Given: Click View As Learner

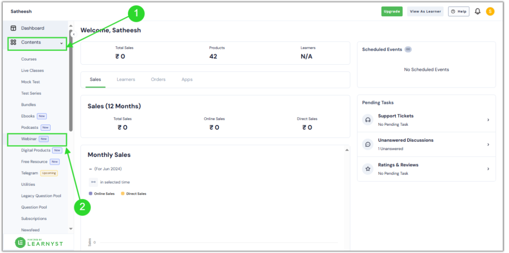Looking at the screenshot, I should pyautogui.click(x=425, y=11).
